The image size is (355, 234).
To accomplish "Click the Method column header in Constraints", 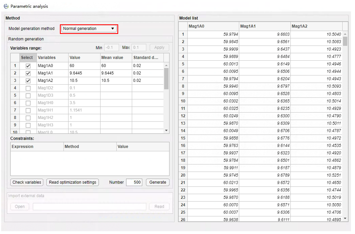I will click(x=90, y=147).
